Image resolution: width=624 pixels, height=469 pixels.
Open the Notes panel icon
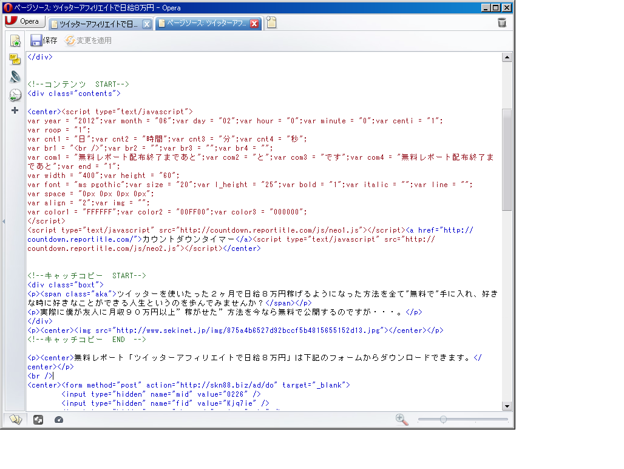point(15,59)
